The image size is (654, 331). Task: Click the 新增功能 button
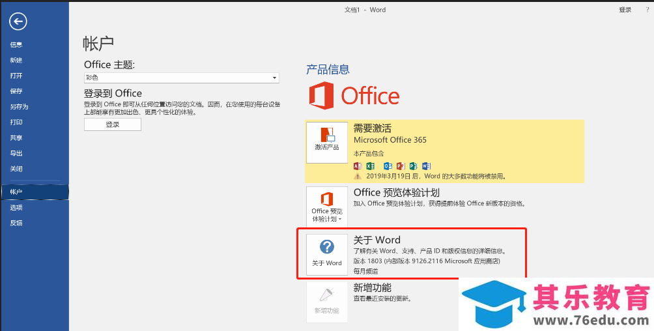pyautogui.click(x=327, y=302)
